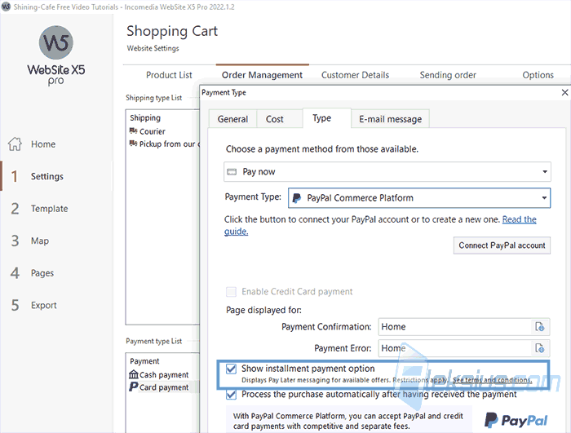The height and width of the screenshot is (433, 571).
Task: Click the Shipping column header
Action: [145, 118]
